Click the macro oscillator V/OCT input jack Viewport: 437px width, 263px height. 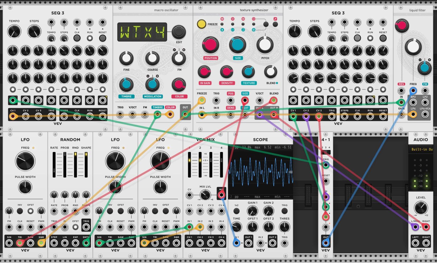(x=133, y=114)
